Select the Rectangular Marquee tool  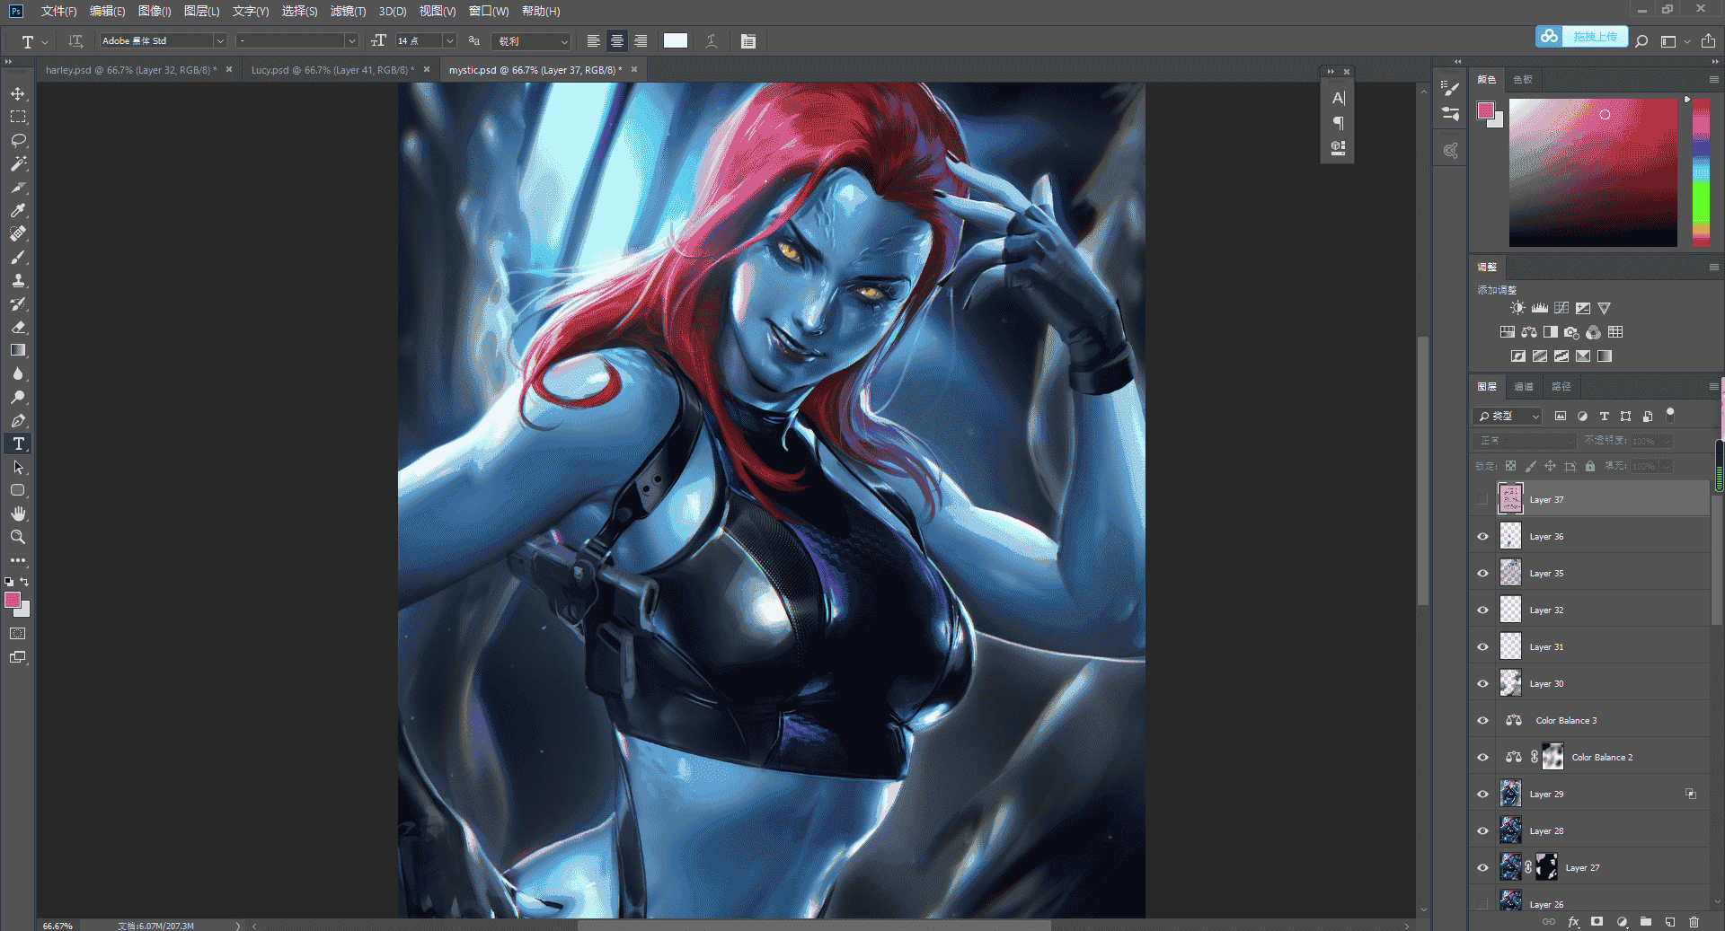(x=18, y=117)
